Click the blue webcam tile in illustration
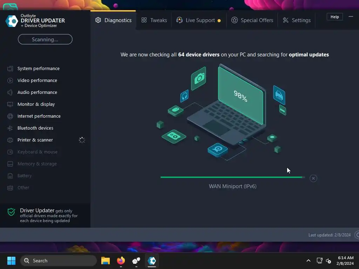 click(x=218, y=150)
